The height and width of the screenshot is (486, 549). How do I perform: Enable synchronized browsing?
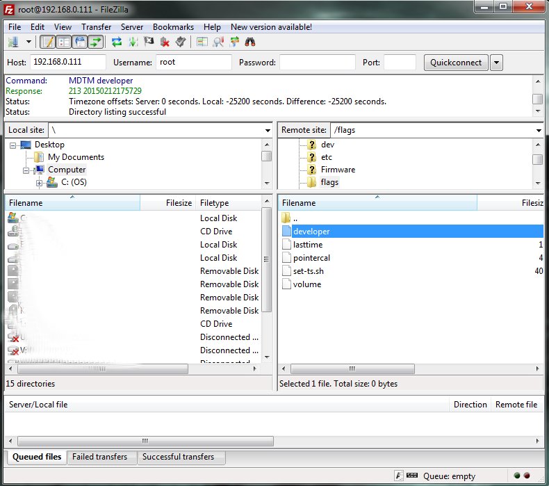pos(235,42)
